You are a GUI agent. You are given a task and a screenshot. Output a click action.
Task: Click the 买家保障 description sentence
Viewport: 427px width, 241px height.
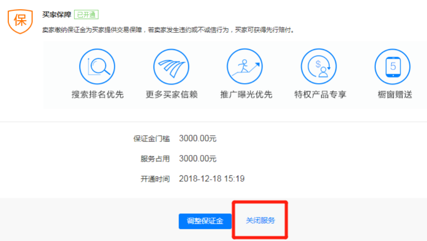(x=169, y=30)
